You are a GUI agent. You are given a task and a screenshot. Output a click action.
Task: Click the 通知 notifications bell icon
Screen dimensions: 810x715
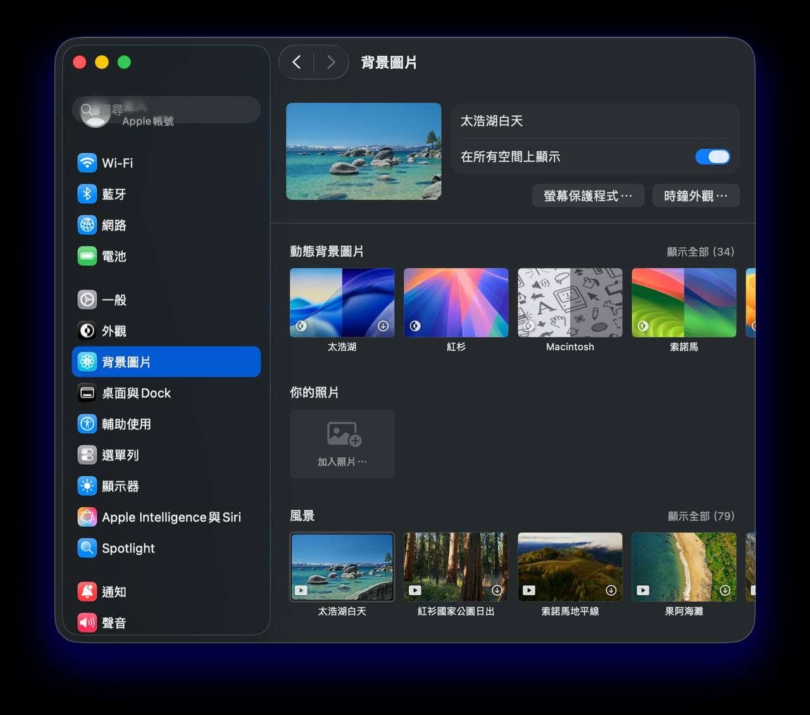coord(87,592)
